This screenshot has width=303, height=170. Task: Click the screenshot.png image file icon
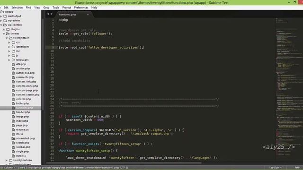tap(13, 138)
